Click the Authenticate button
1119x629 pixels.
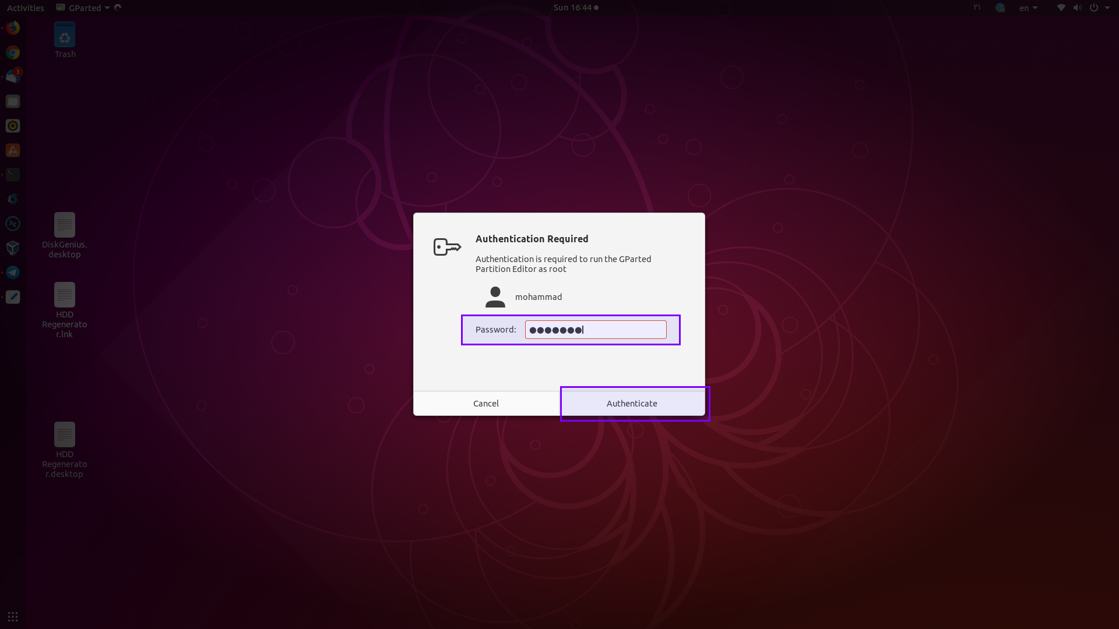(x=632, y=404)
